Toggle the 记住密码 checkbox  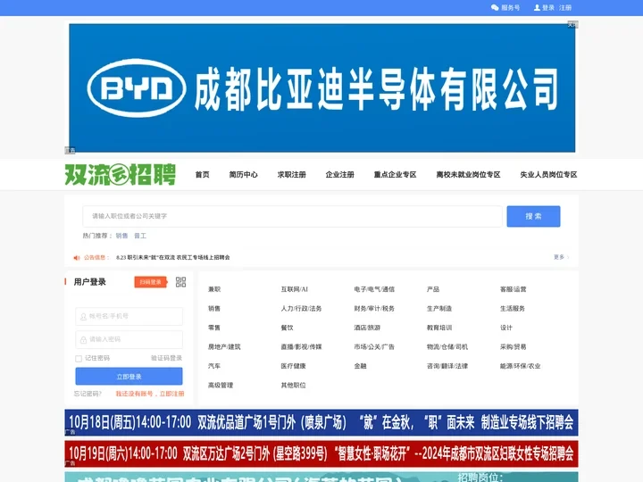point(79,359)
